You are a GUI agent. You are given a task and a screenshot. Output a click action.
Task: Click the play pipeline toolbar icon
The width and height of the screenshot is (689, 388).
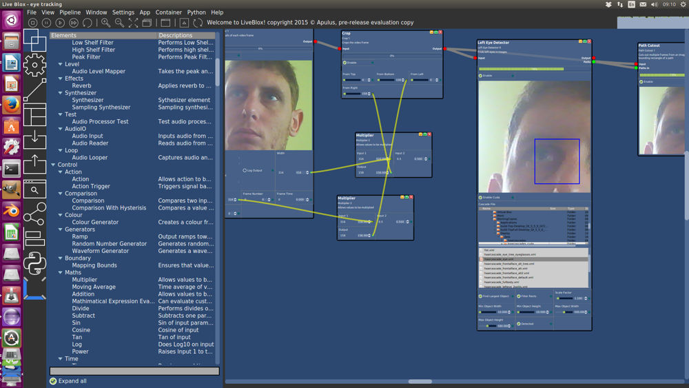60,23
